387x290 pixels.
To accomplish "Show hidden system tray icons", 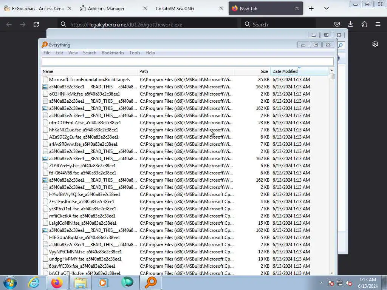I will pyautogui.click(x=321, y=283).
